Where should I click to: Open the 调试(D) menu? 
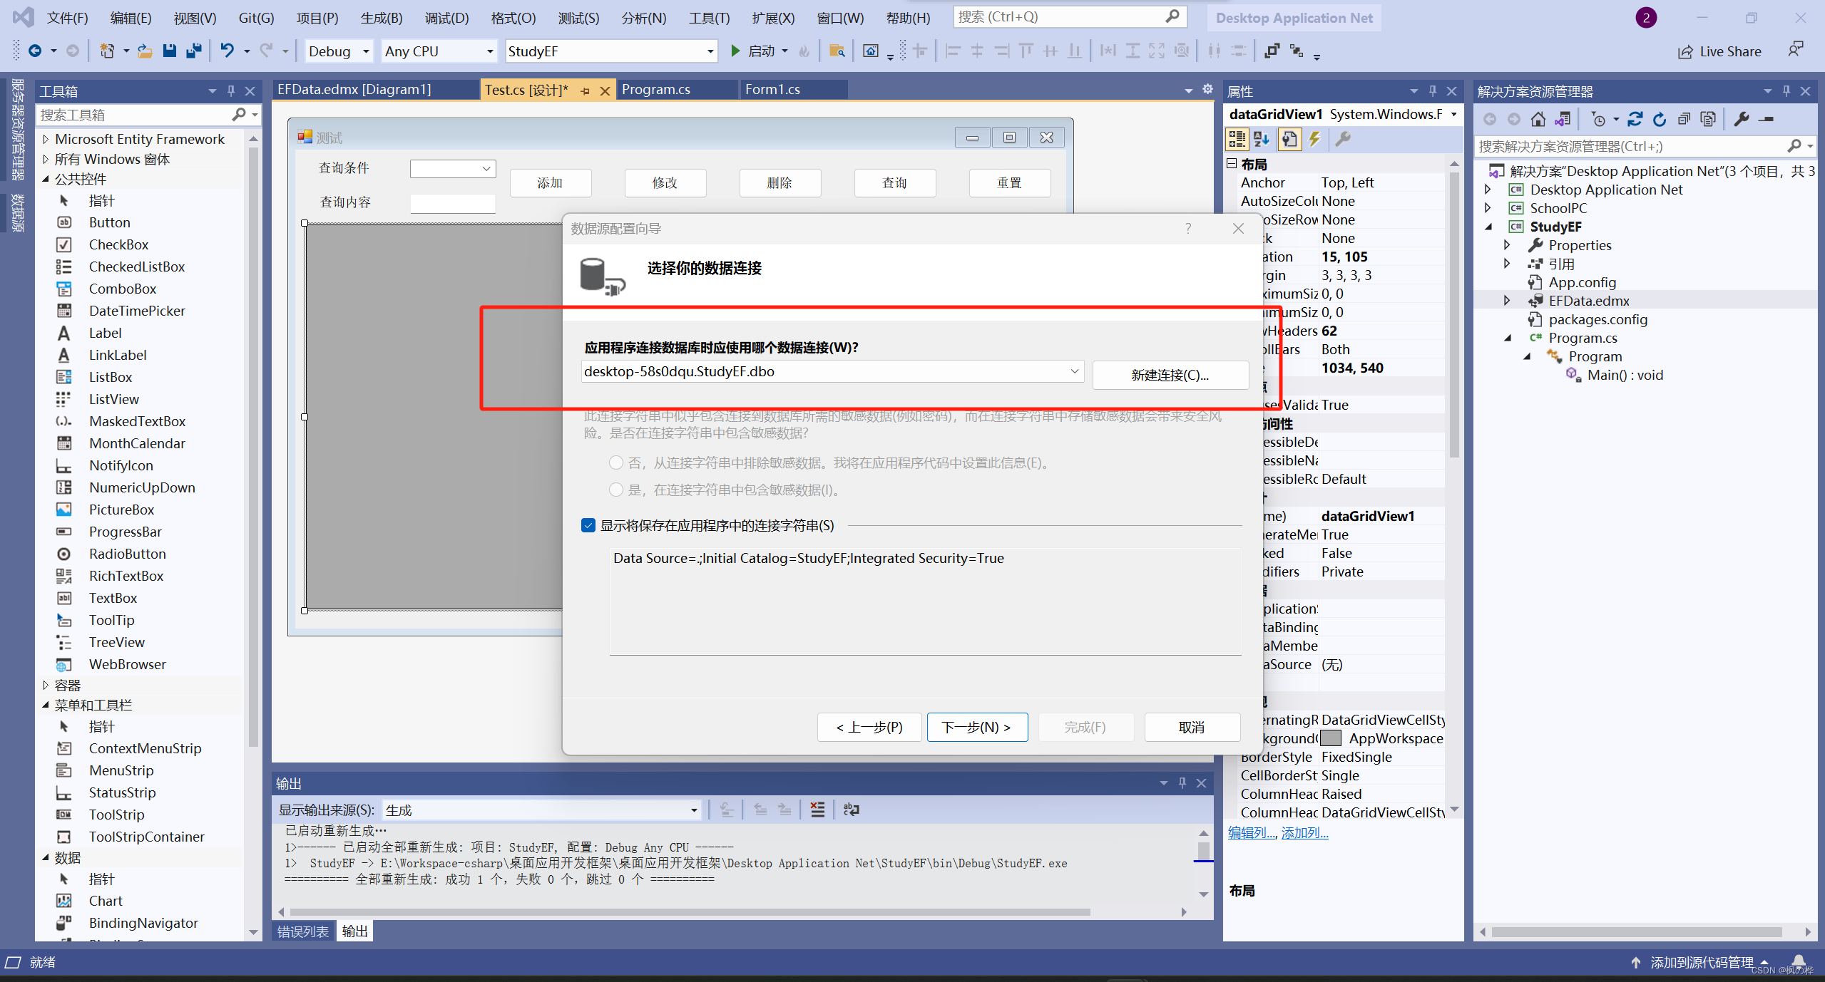click(446, 18)
